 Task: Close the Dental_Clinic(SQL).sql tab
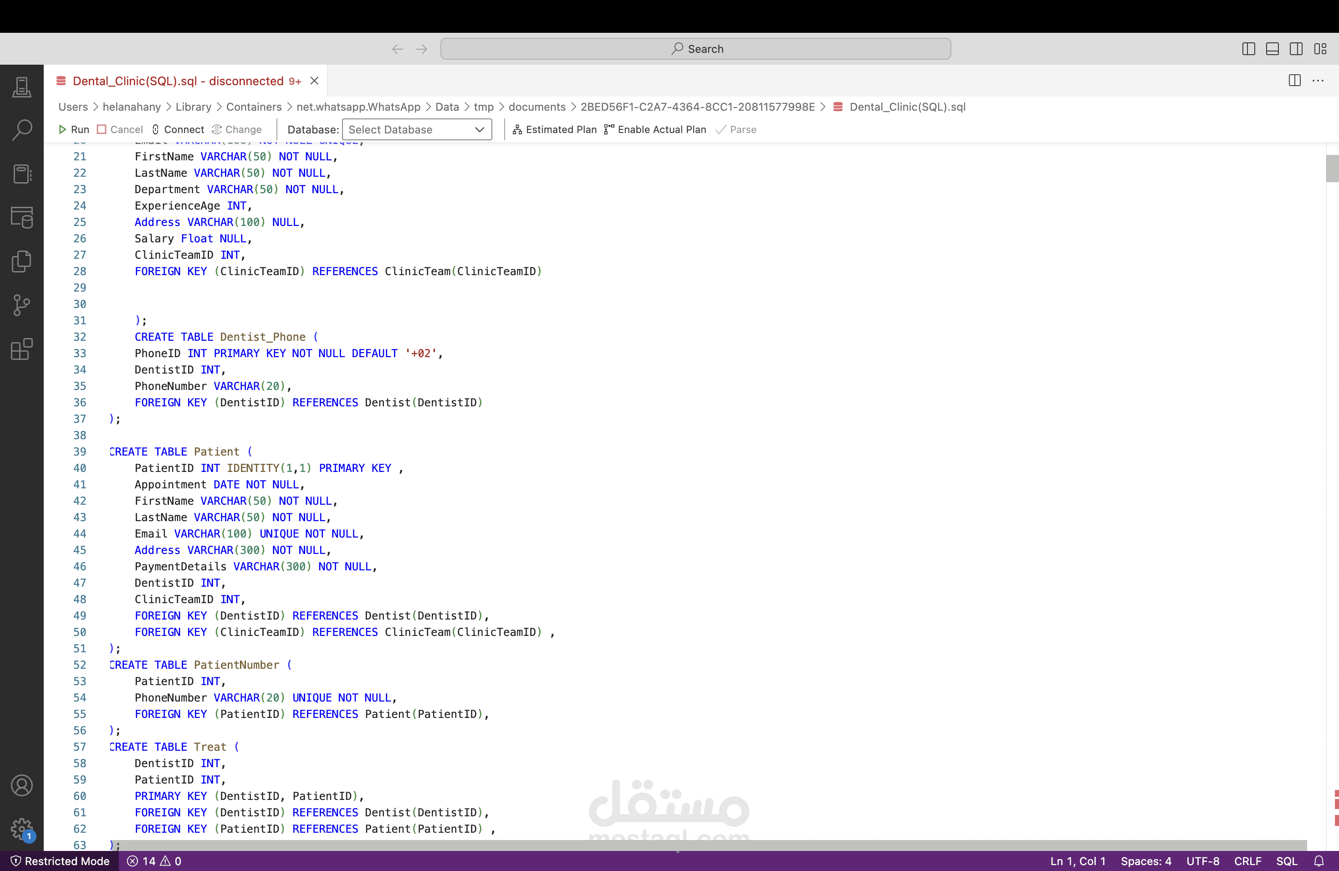coord(315,81)
